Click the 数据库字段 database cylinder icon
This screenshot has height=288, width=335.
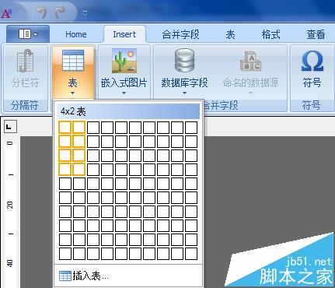(x=184, y=61)
